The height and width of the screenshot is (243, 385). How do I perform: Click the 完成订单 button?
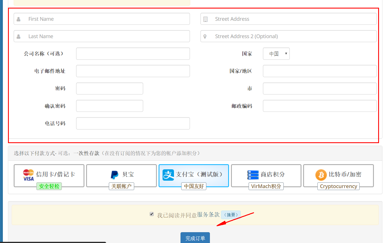(x=195, y=238)
